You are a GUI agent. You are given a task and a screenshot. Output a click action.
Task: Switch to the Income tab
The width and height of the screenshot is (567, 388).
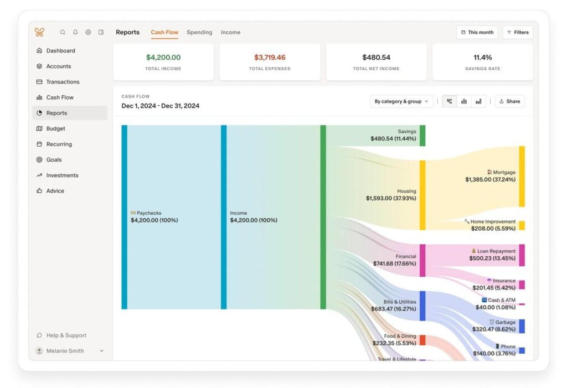(230, 32)
